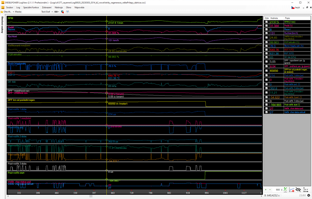The image size is (312, 199).
Task: Open the Okno menu
Action: (69, 7)
